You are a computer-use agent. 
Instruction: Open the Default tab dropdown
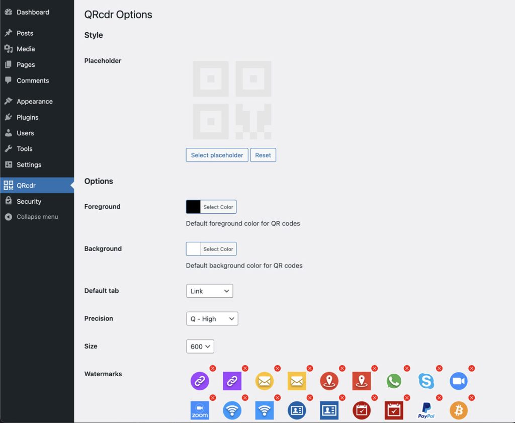(209, 291)
